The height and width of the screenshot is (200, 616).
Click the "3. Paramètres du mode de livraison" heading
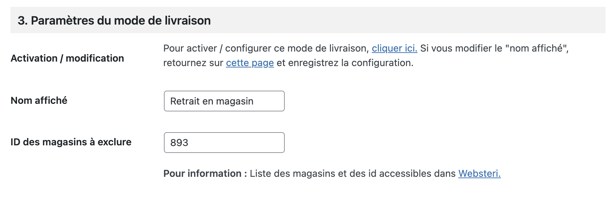click(114, 21)
